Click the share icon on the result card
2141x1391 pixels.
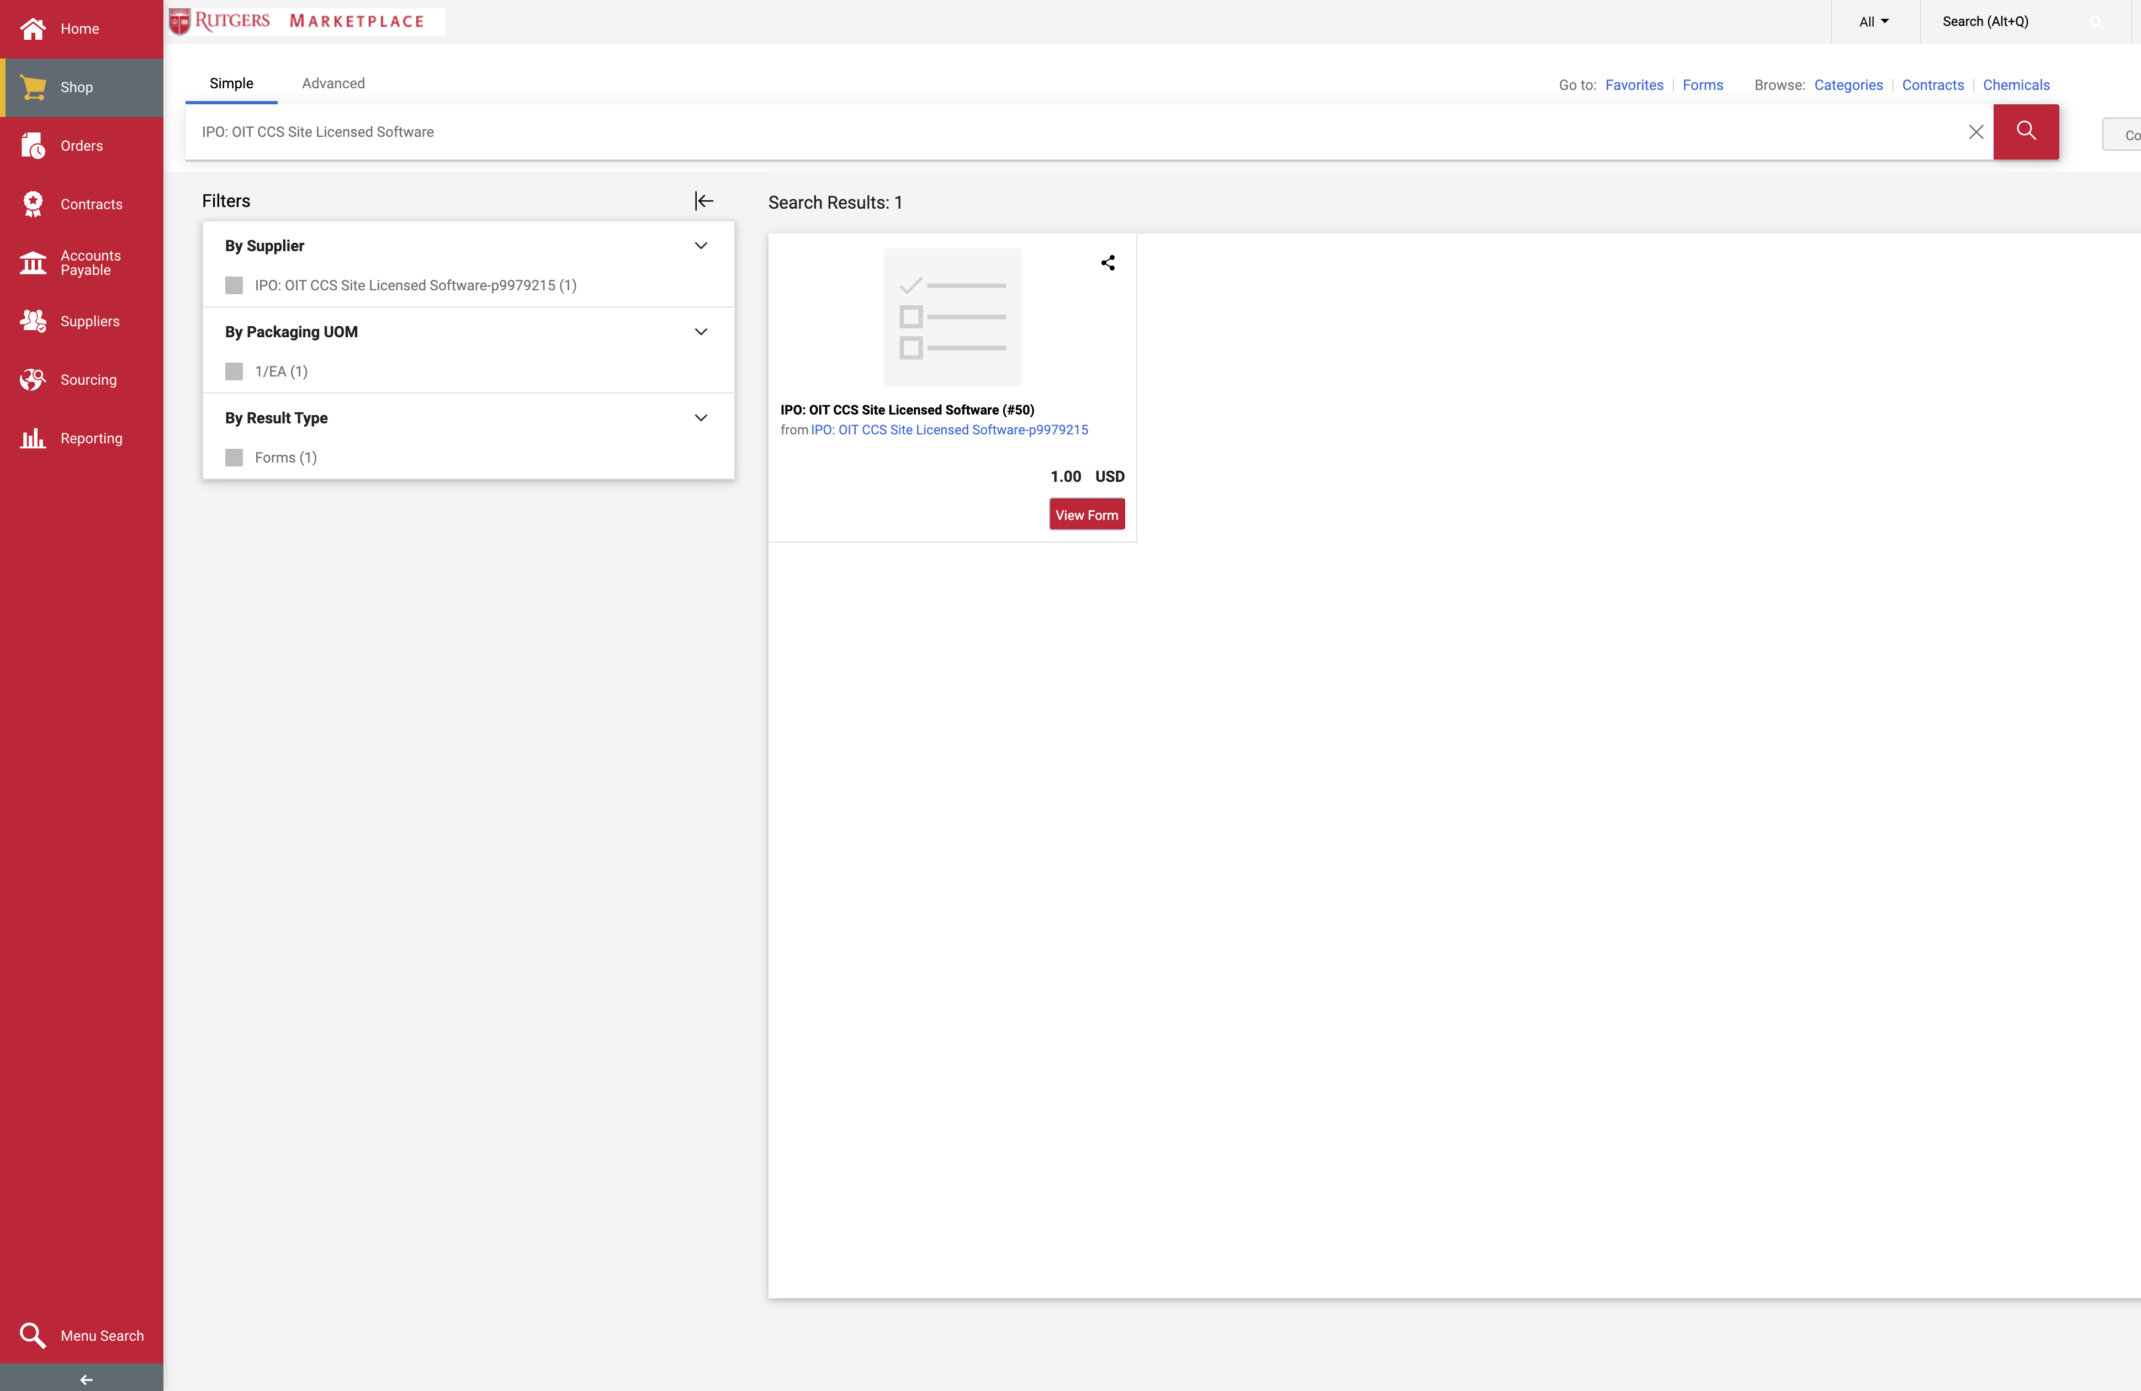[1108, 263]
